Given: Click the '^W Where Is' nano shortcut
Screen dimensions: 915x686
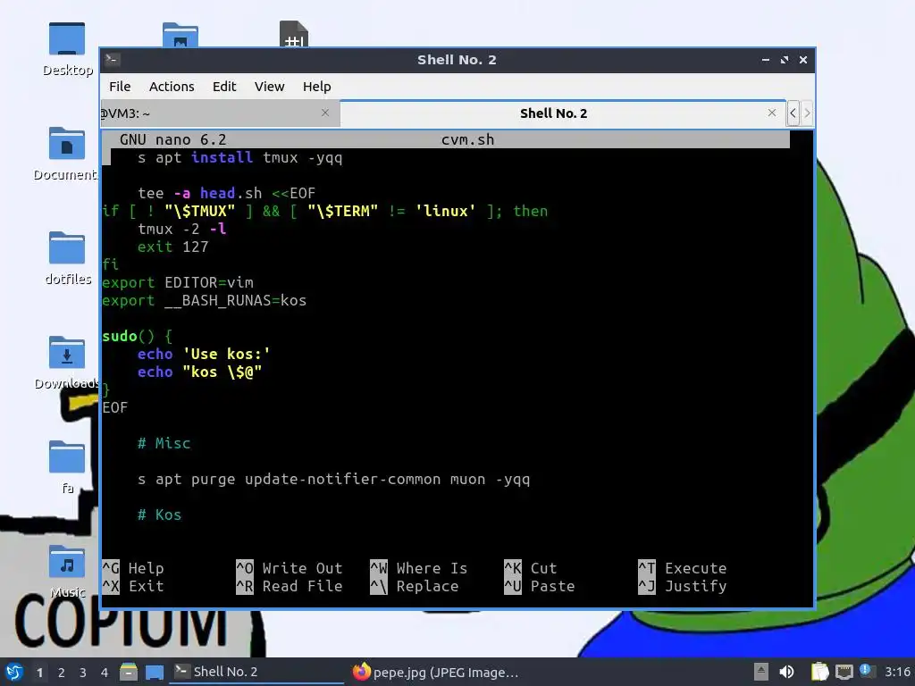Looking at the screenshot, I should coord(419,568).
